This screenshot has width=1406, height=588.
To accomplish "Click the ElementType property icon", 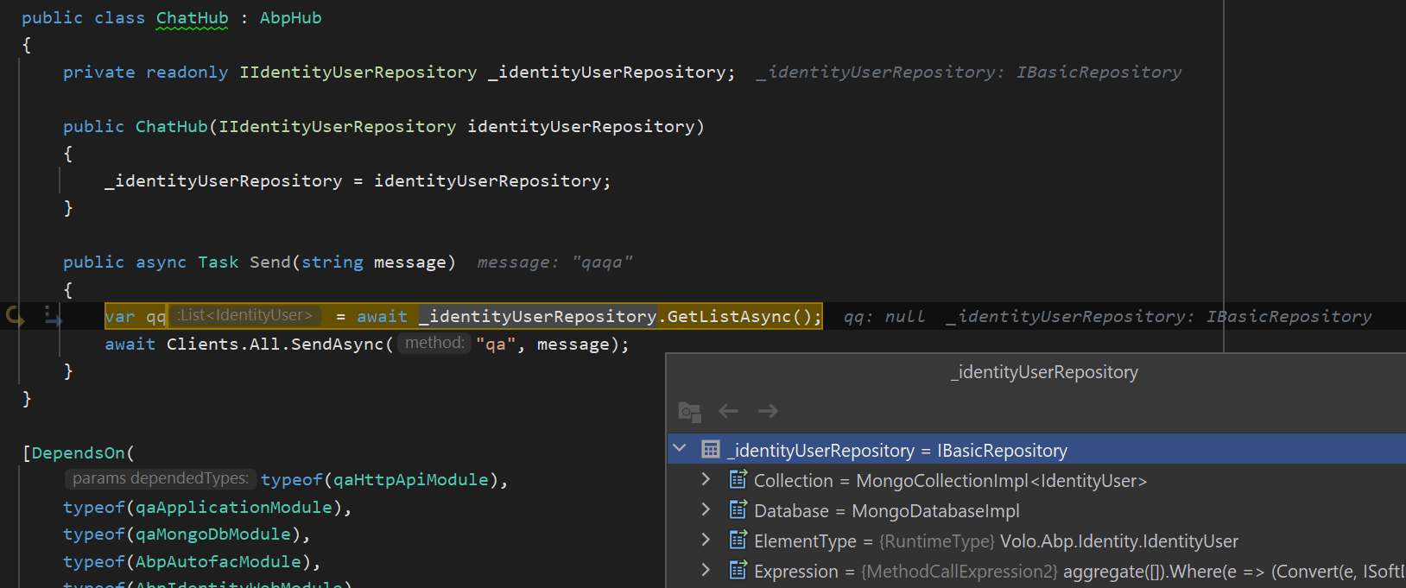I will (738, 541).
